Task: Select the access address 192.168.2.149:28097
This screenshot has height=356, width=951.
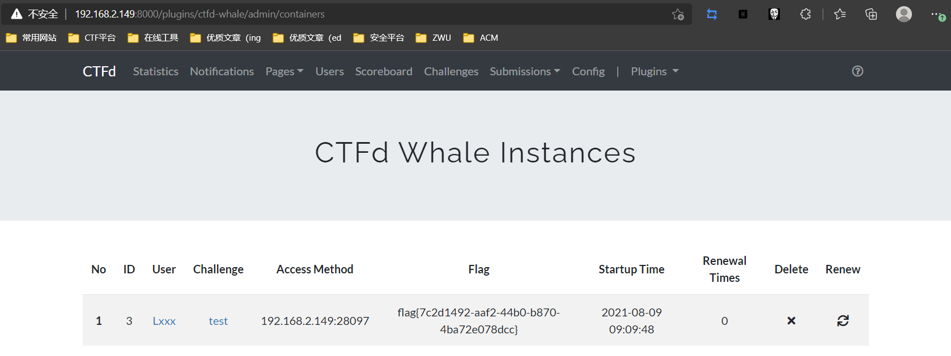Action: pyautogui.click(x=315, y=321)
